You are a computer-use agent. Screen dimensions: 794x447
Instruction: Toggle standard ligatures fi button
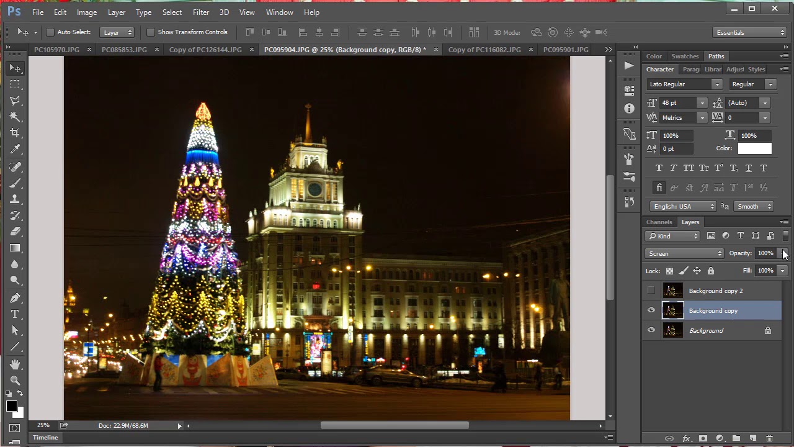pyautogui.click(x=659, y=187)
